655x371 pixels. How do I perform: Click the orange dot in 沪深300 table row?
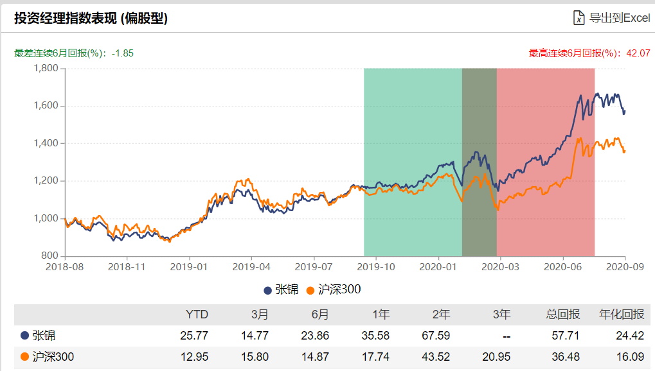[x=24, y=356]
